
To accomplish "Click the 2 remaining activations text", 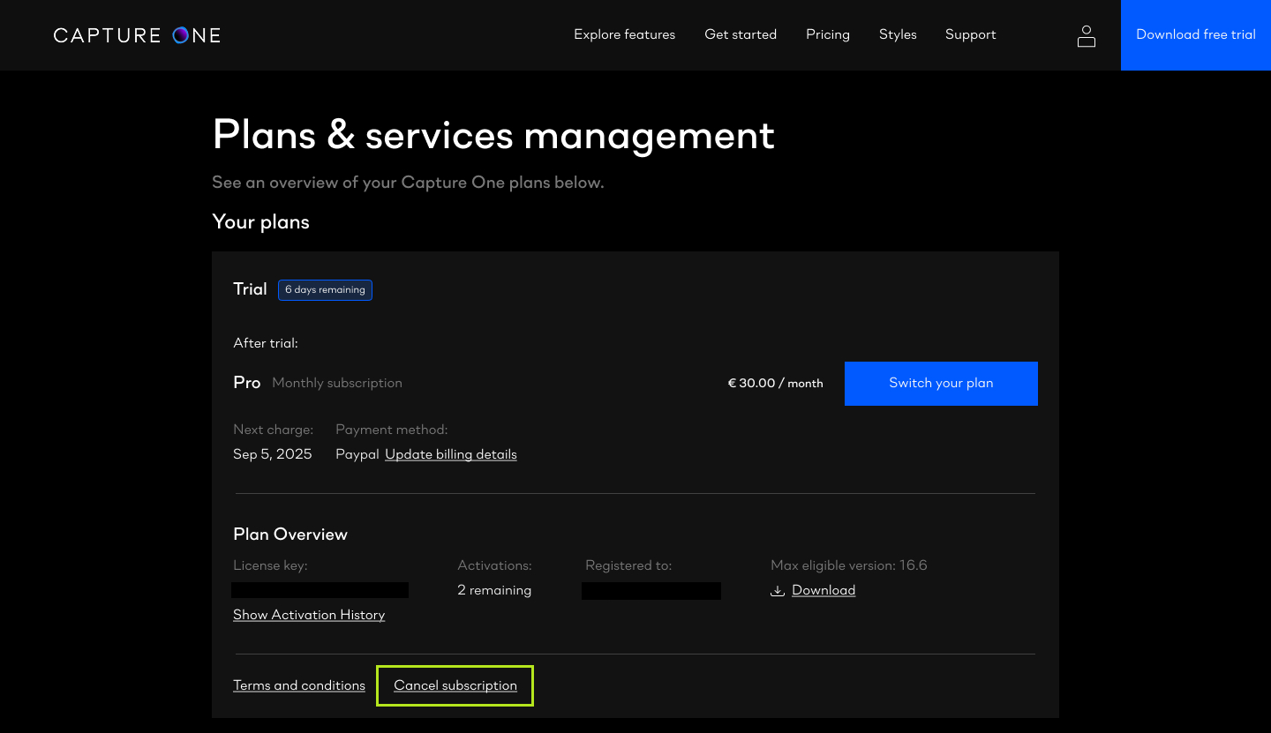I will pyautogui.click(x=494, y=590).
